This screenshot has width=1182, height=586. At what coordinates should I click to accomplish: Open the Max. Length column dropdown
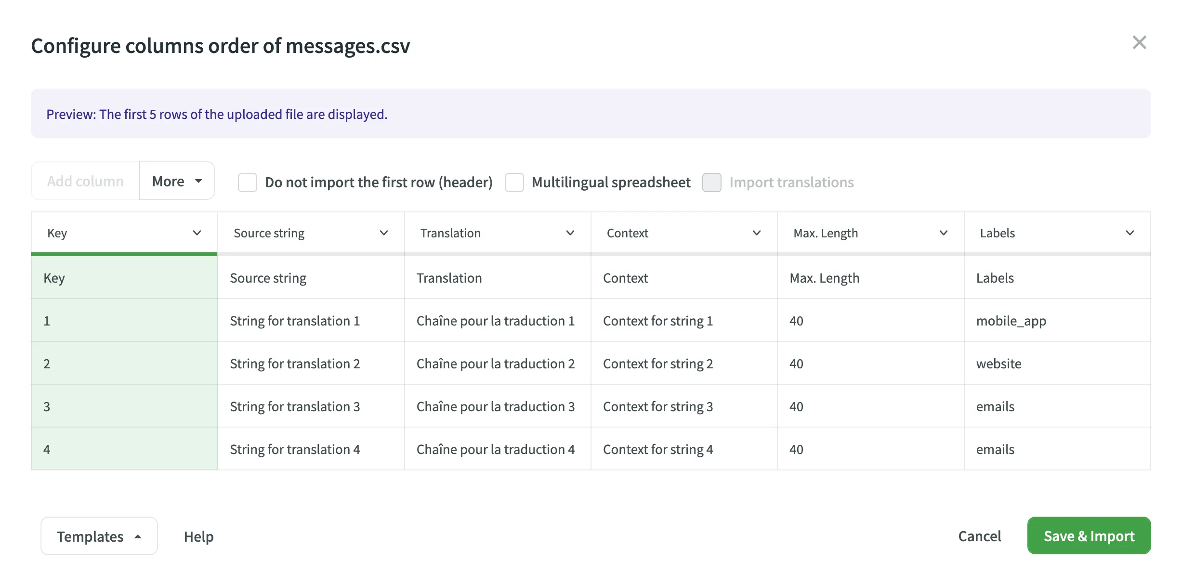(871, 233)
